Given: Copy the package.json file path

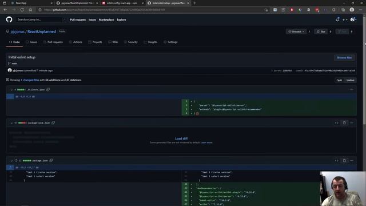Looking at the screenshot, I should (x=51, y=160).
